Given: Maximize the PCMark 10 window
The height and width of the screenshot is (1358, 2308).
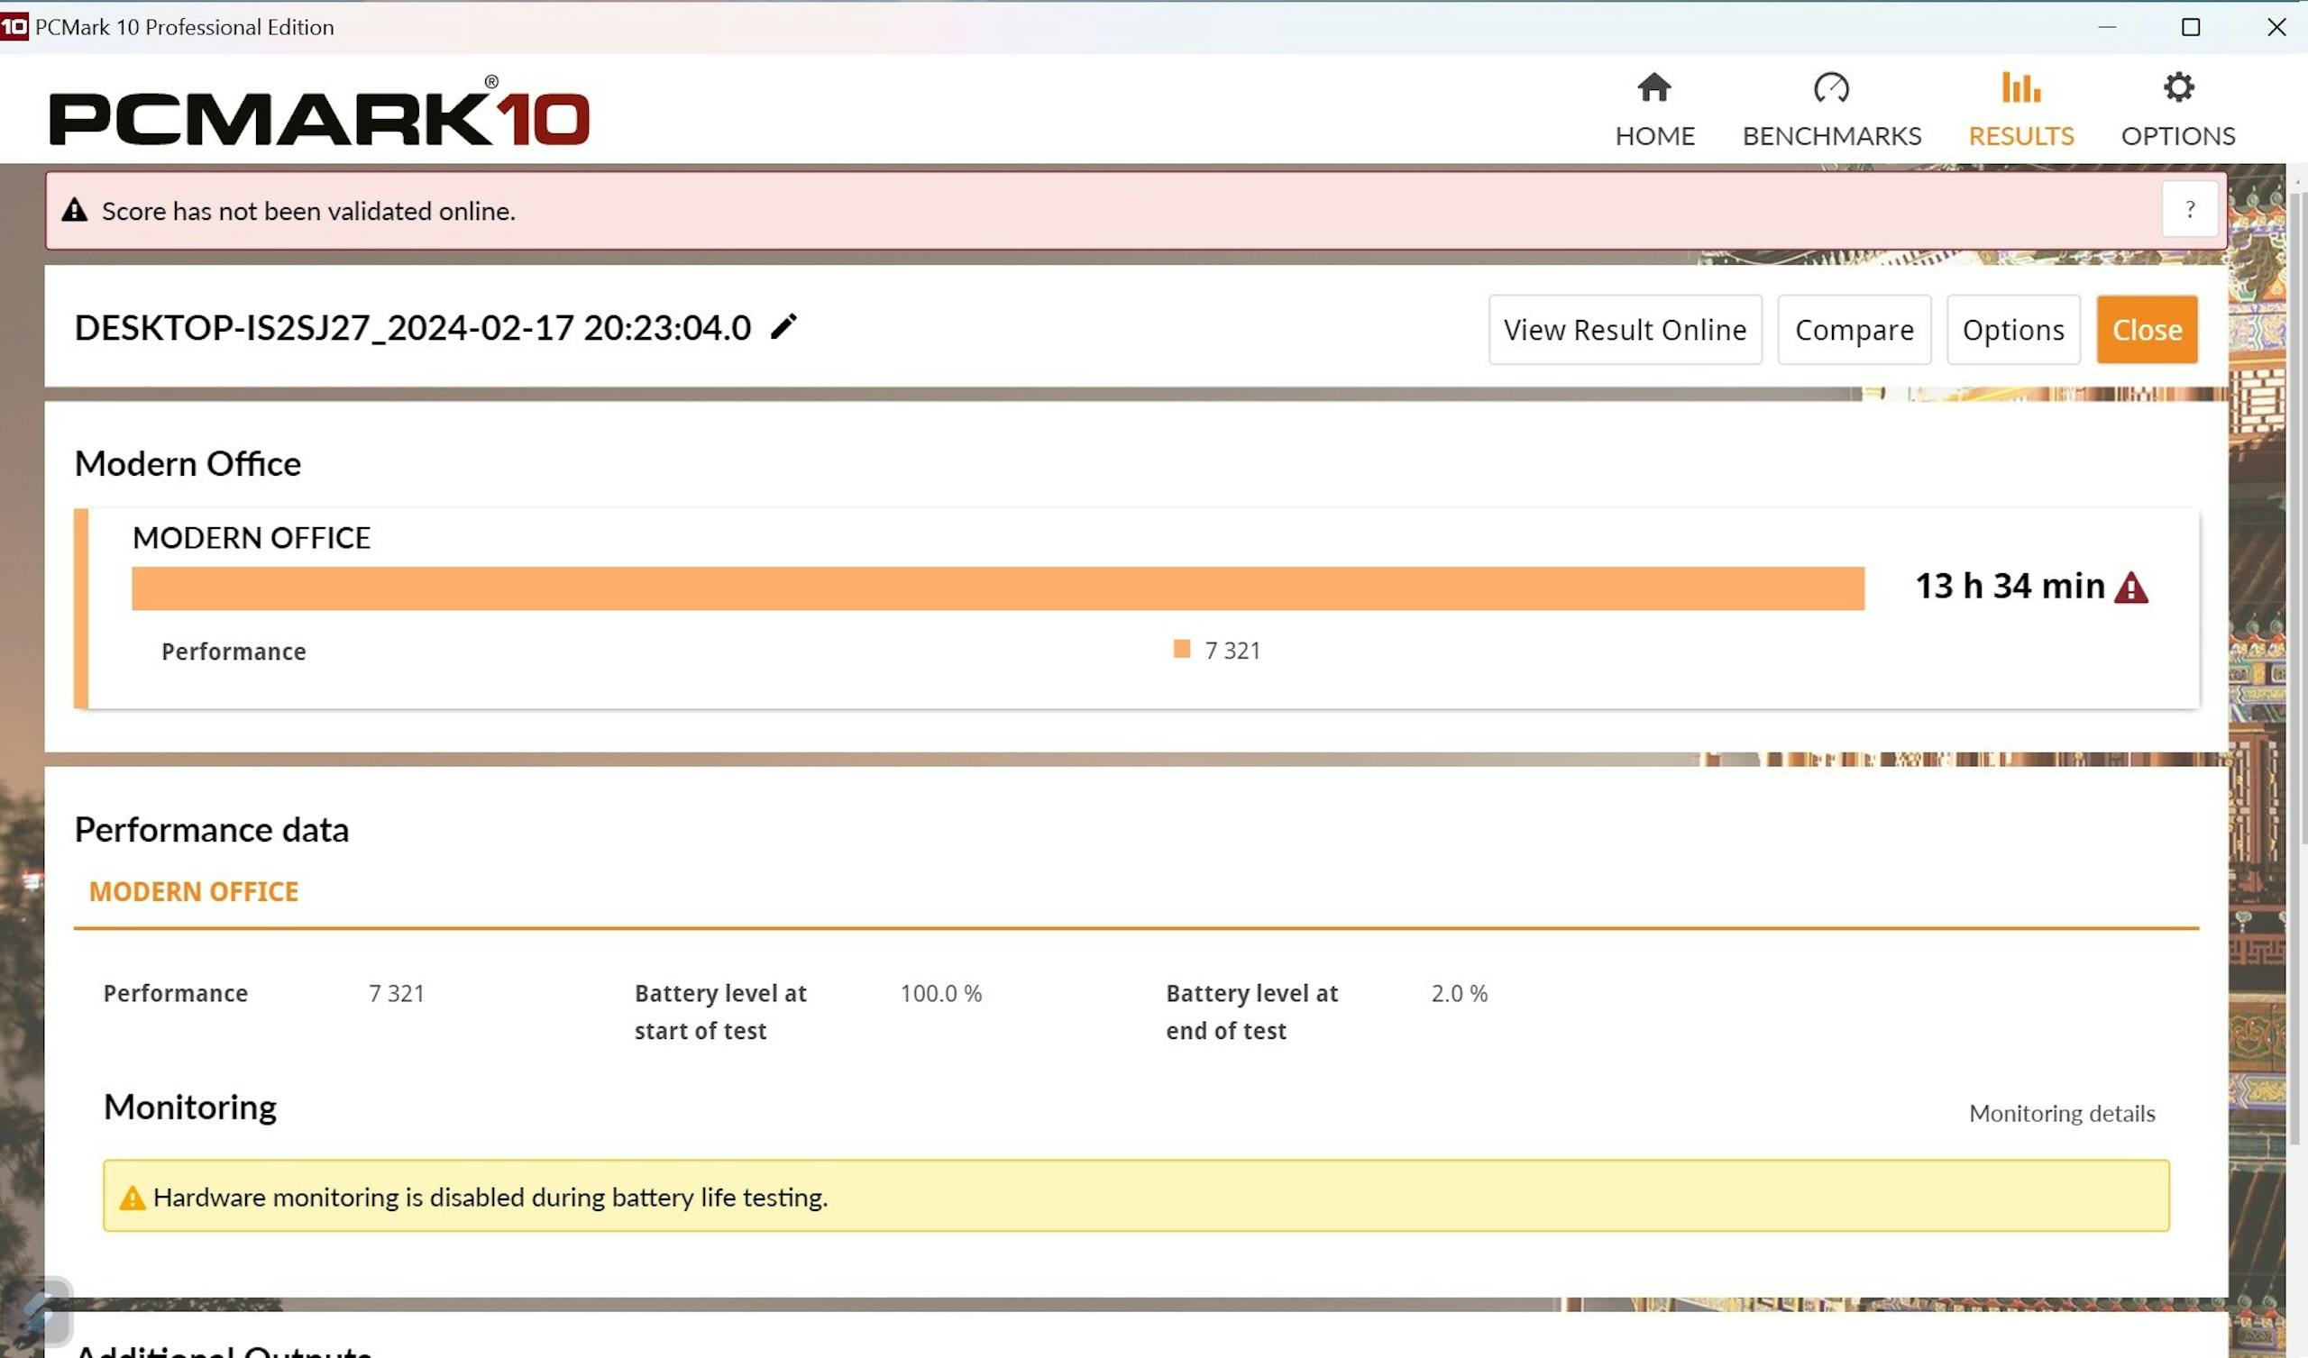Looking at the screenshot, I should tap(2191, 26).
